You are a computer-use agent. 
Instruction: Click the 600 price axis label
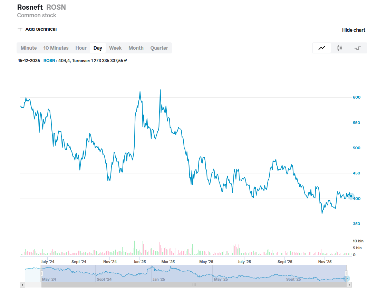click(357, 97)
